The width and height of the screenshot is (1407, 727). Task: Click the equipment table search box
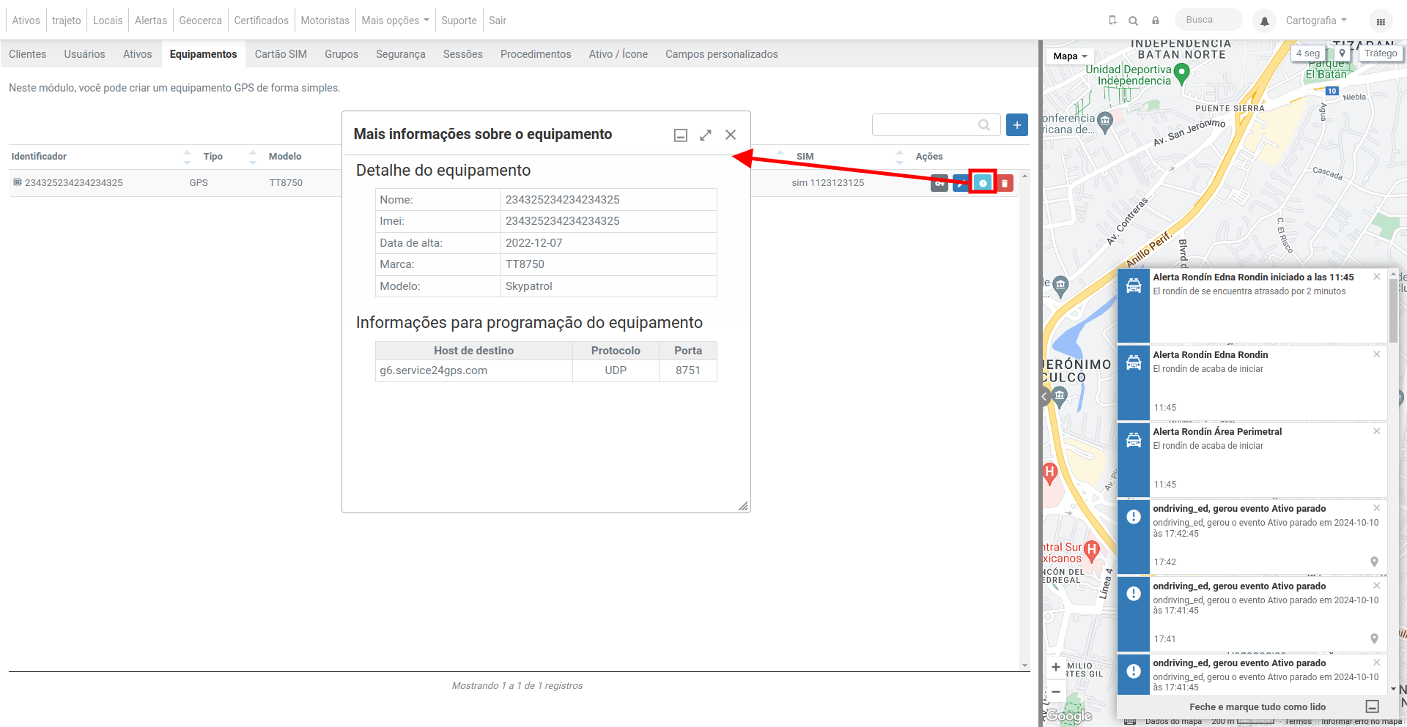(936, 125)
